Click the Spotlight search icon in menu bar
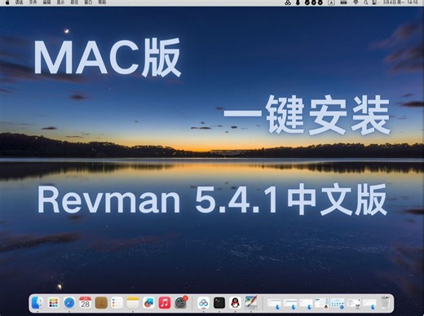Screen dimensions: 424x316 pyautogui.click(x=366, y=2)
